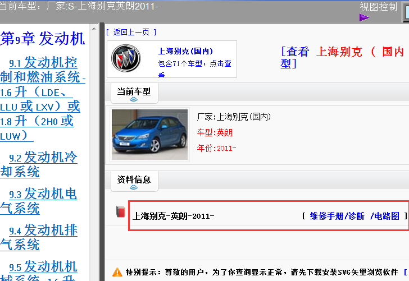Open section 9.4 发动机排气系统
The width and height of the screenshot is (409, 281).
39,237
